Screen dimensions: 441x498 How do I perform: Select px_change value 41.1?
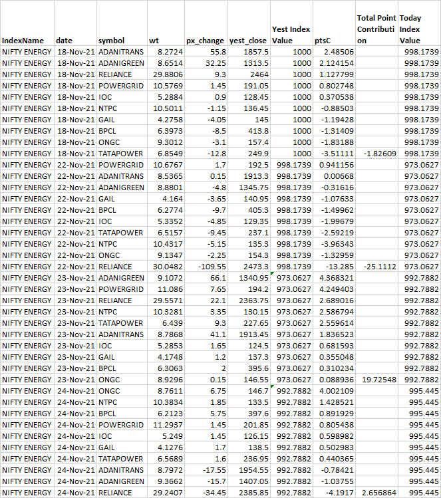coord(218,334)
